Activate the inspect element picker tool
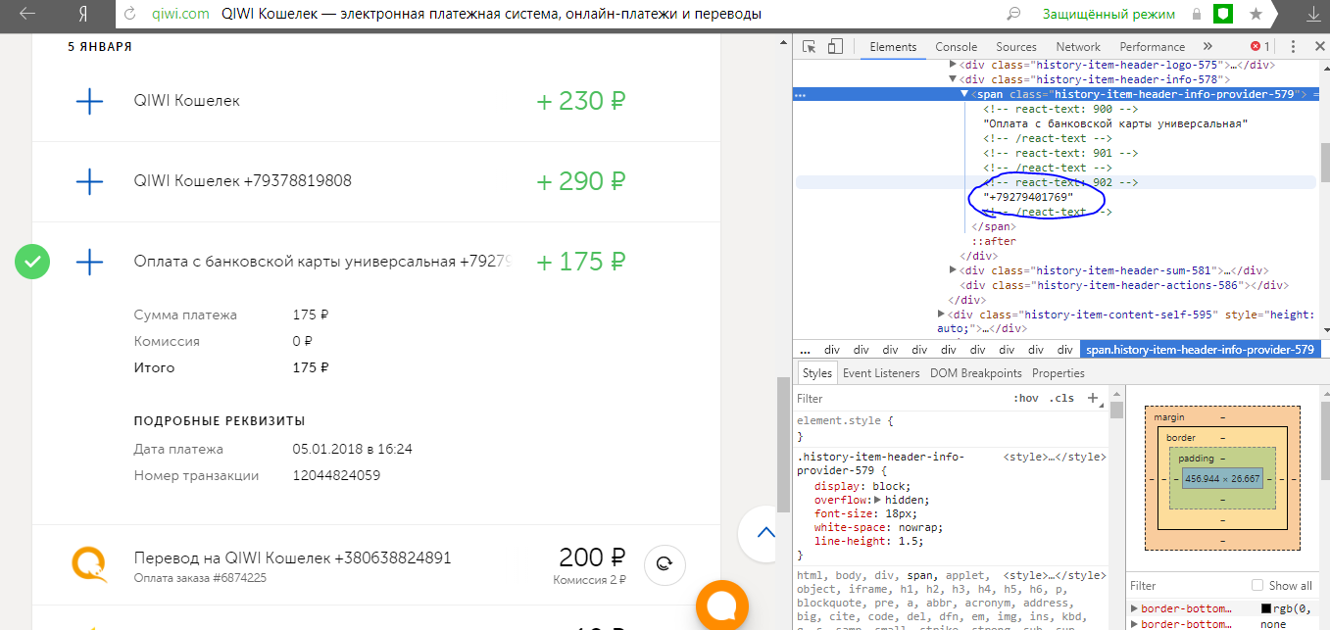1330x630 pixels. [x=810, y=47]
